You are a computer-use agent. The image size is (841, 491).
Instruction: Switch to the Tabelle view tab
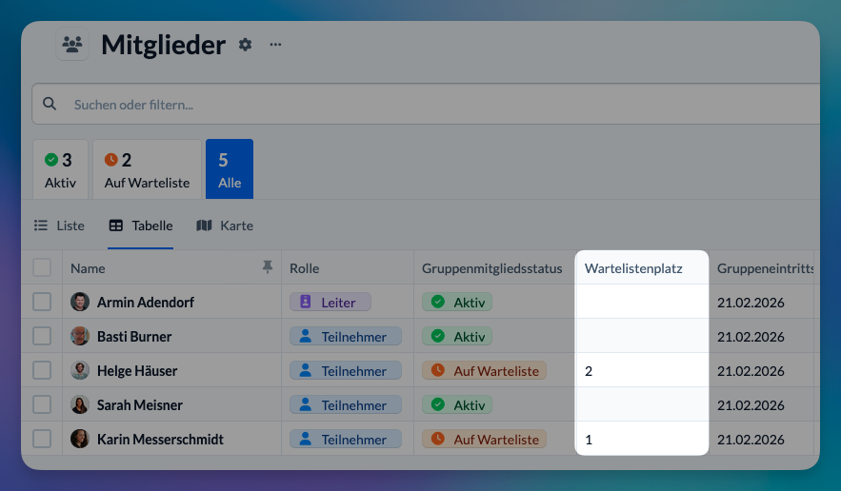(x=141, y=226)
